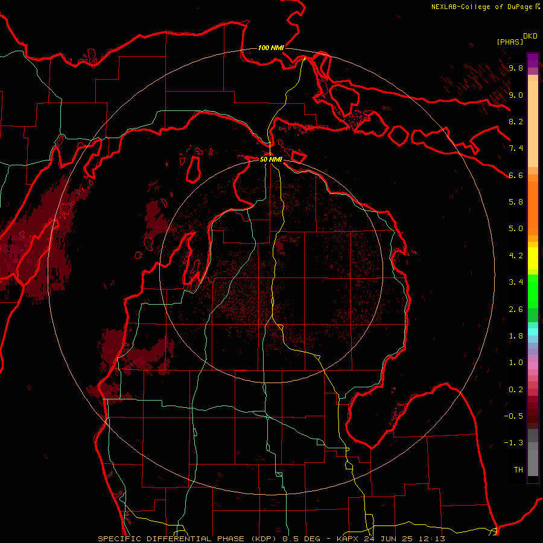Pick the yellow segment of the color bar
The height and width of the screenshot is (543, 543).
(533, 258)
